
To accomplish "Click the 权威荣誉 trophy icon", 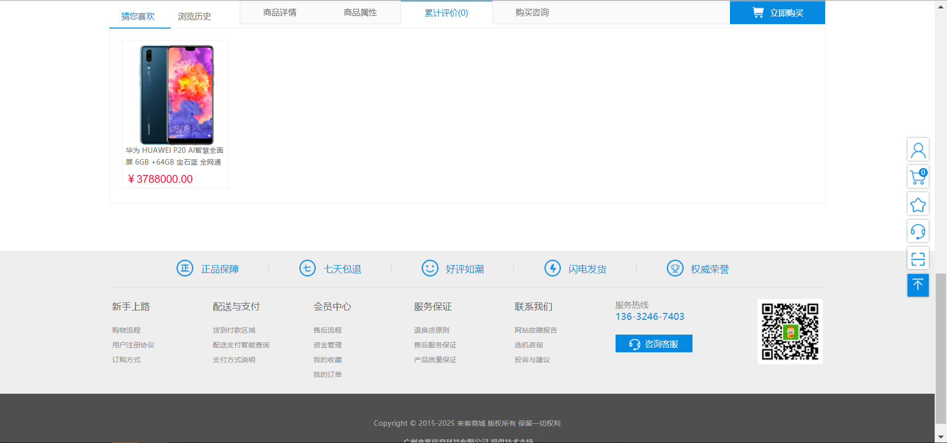I will click(x=675, y=268).
